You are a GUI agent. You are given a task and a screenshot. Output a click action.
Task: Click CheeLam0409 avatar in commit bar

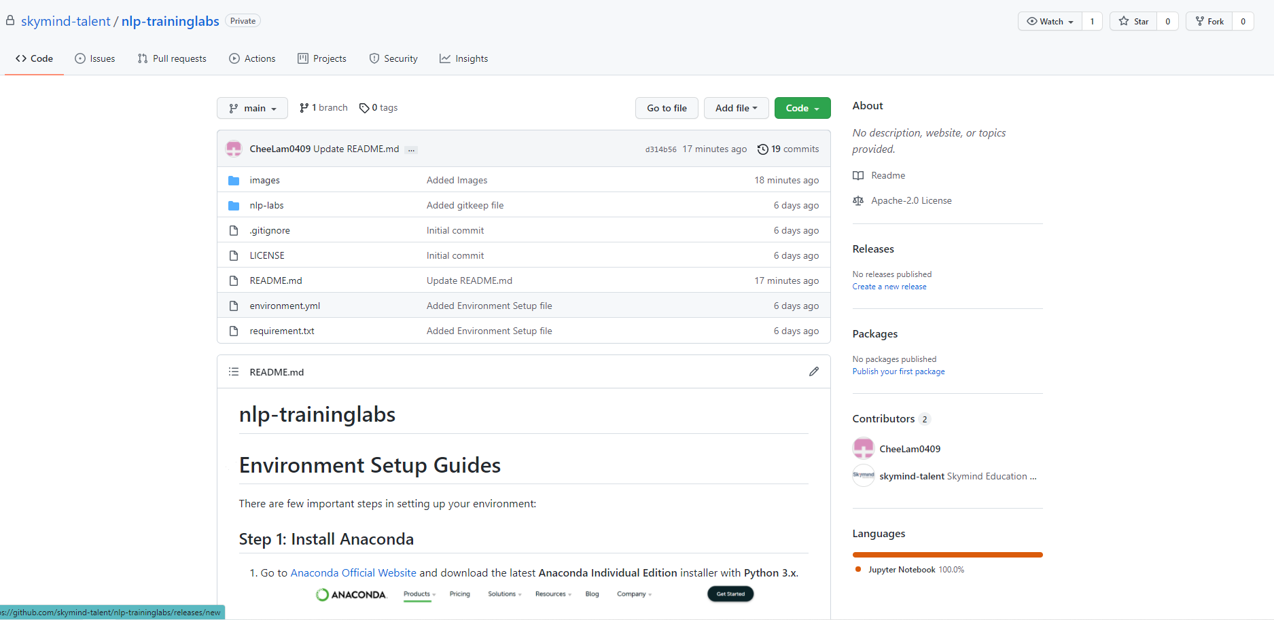234,149
